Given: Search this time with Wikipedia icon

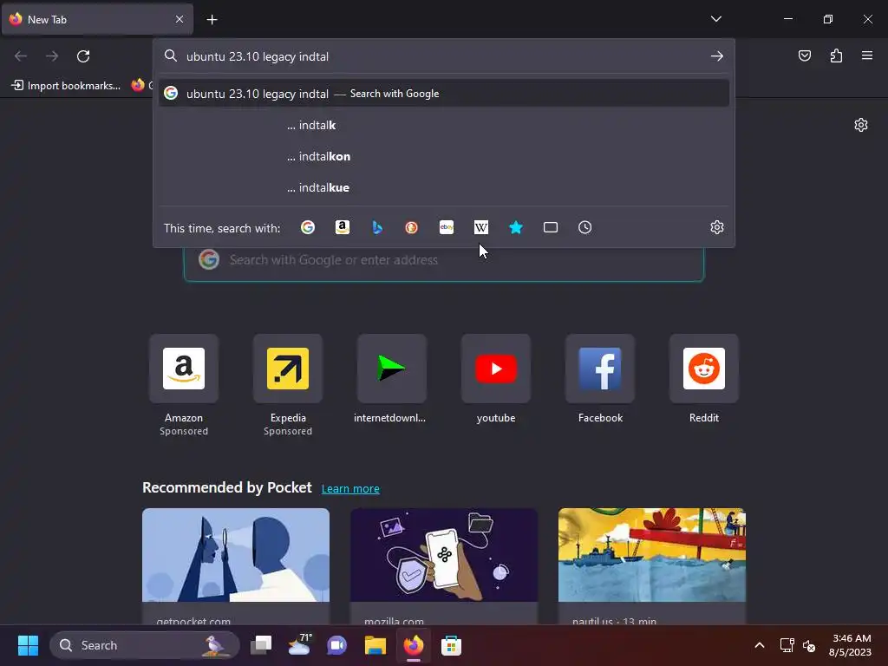Looking at the screenshot, I should pos(480,228).
